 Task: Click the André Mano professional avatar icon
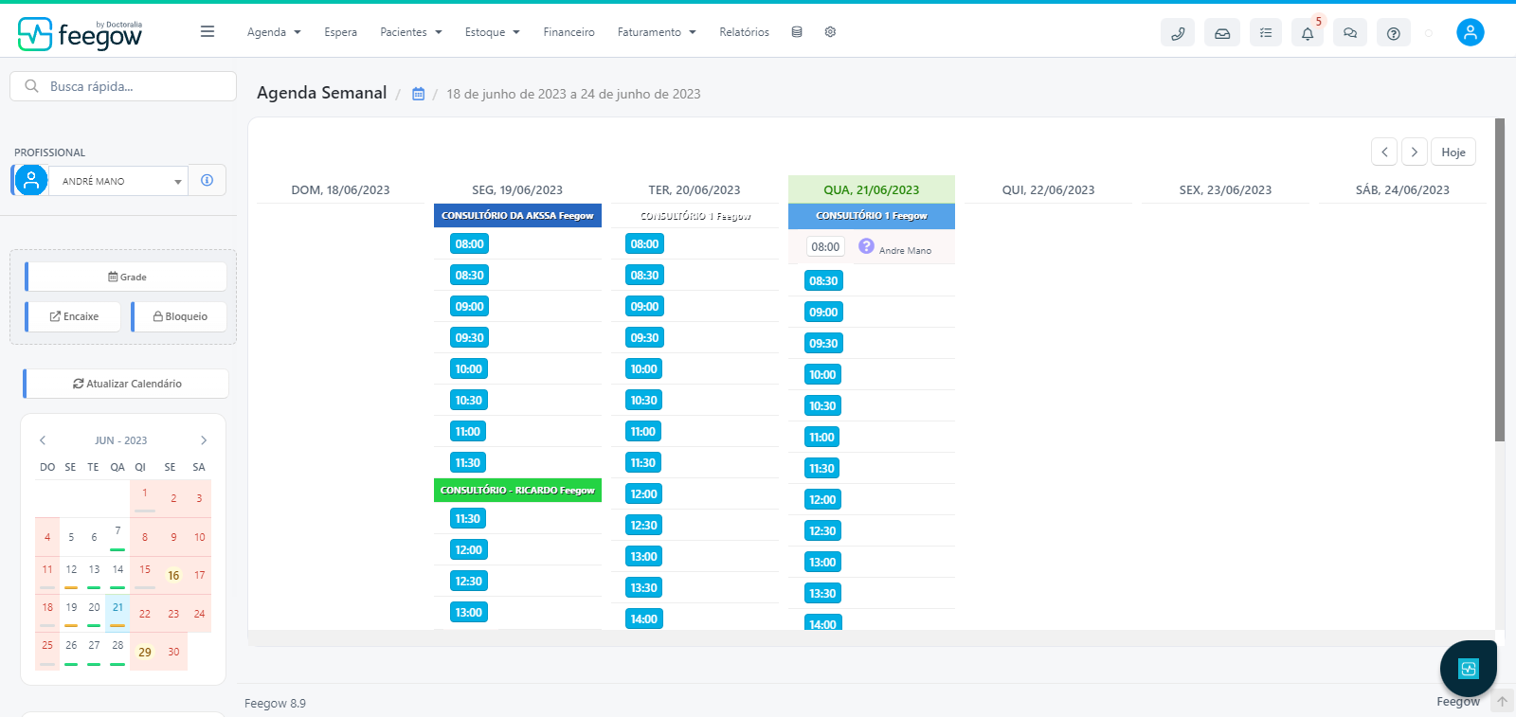coord(31,180)
